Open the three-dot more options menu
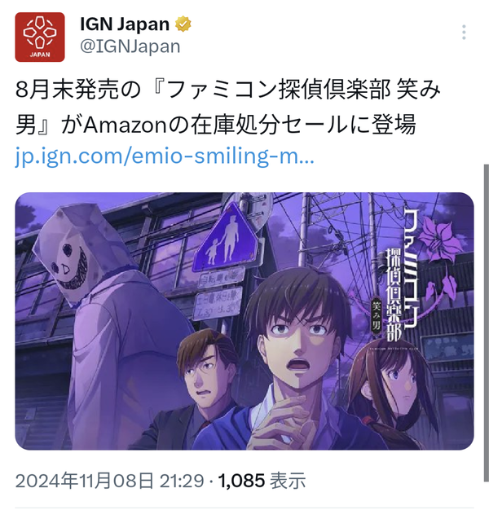Viewport: 489px width, 510px height. point(464,33)
